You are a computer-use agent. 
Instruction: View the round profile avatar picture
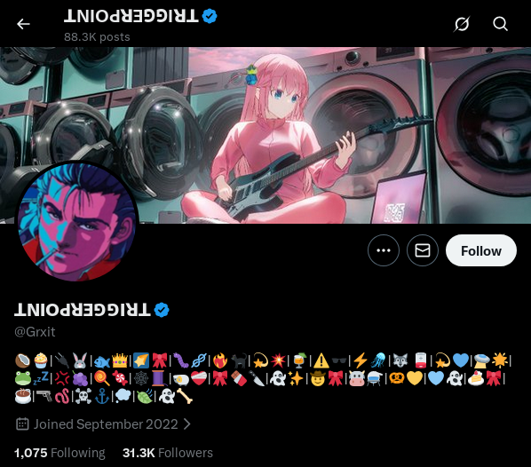[x=76, y=222]
